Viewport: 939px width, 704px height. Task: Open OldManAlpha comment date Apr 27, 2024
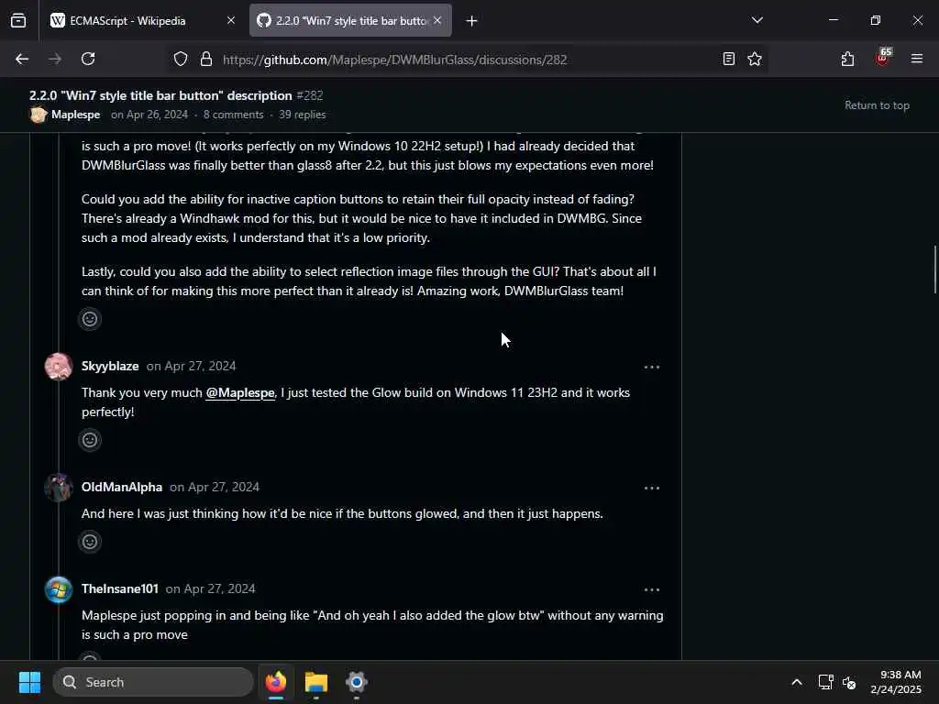215,487
